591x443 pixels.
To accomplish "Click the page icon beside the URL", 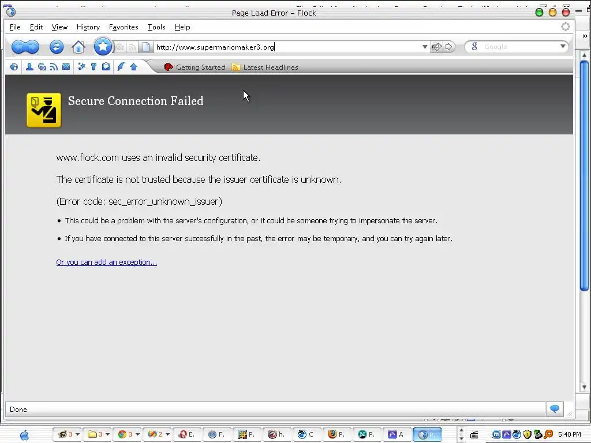I will tap(145, 47).
